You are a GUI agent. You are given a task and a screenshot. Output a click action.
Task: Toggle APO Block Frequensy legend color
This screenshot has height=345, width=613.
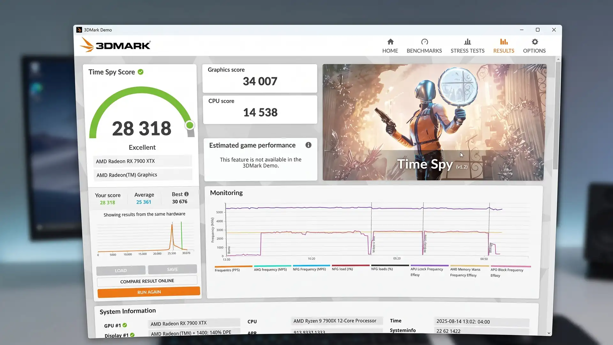(x=511, y=266)
